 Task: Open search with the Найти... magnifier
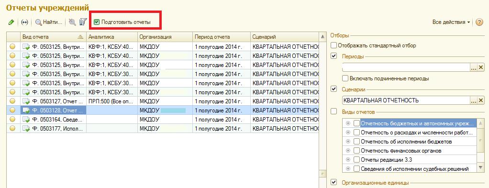pos(39,22)
